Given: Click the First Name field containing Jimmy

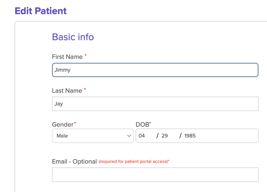Looking at the screenshot, I should [x=155, y=70].
